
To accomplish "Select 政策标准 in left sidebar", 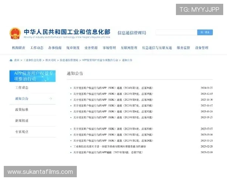I will tap(22, 110).
